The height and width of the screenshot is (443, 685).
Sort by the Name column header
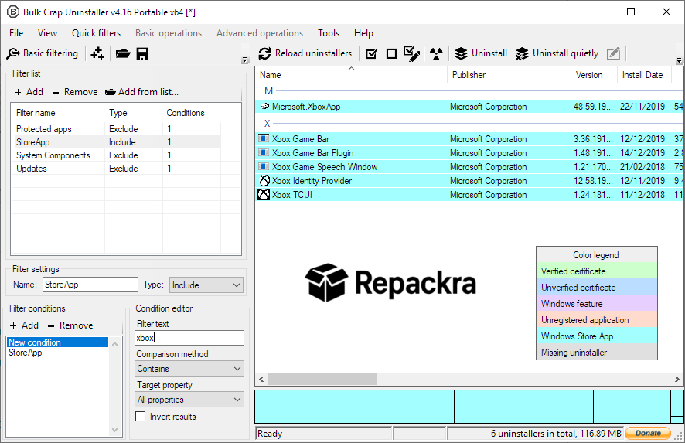click(351, 75)
